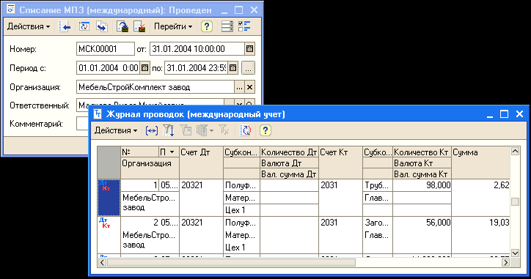Click the Организация column header

tap(150, 168)
